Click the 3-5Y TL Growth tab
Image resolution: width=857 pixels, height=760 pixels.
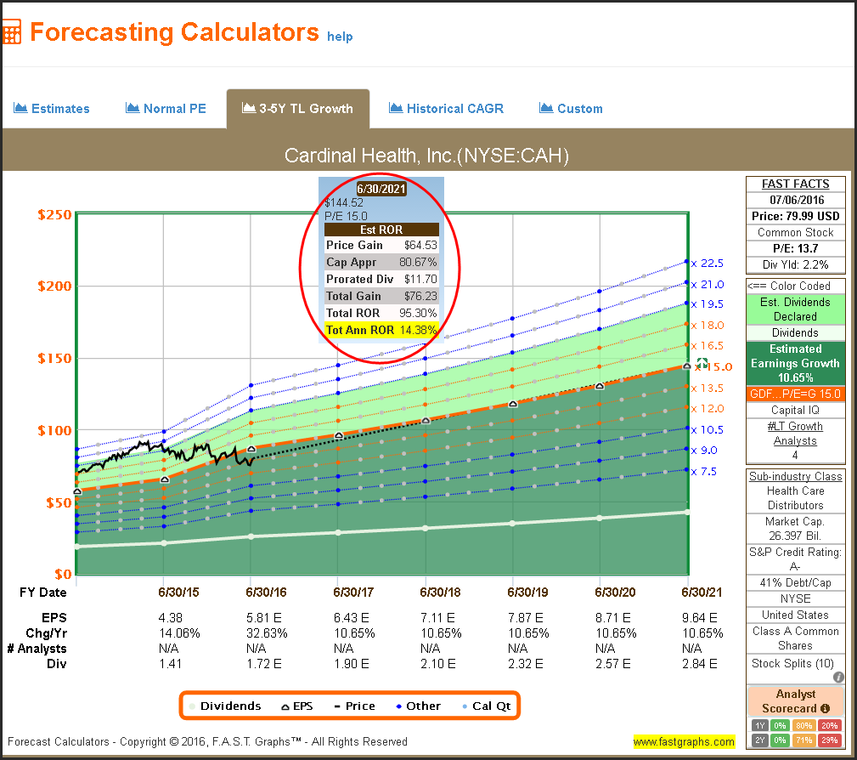297,109
